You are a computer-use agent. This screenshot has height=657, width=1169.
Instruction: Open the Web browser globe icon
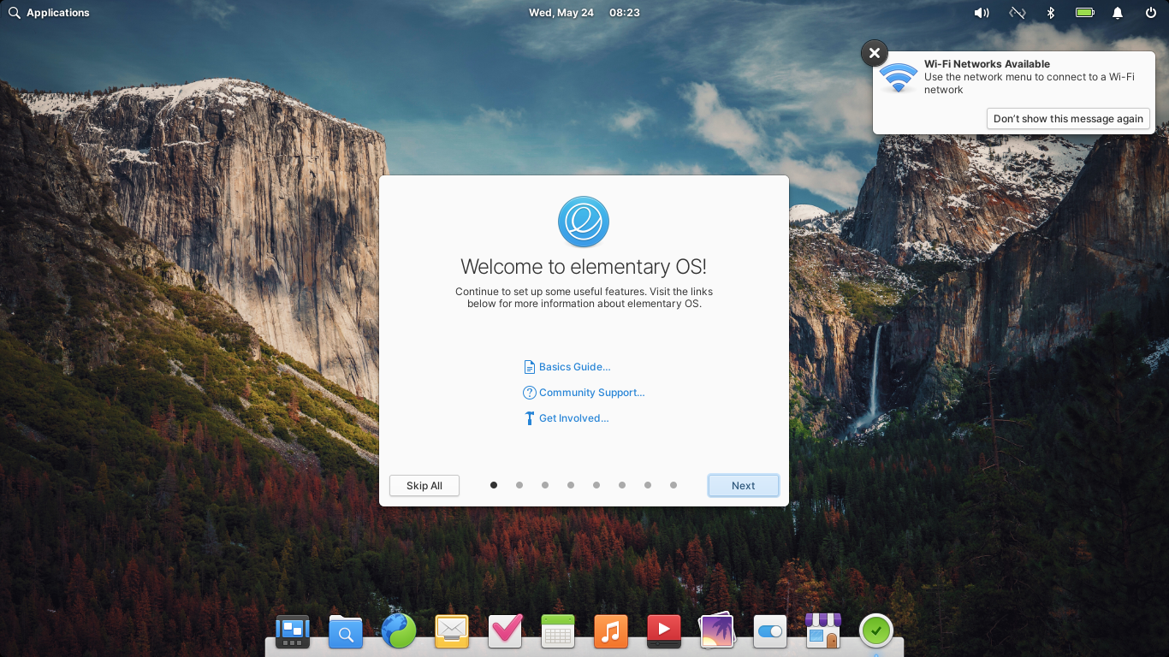click(399, 632)
